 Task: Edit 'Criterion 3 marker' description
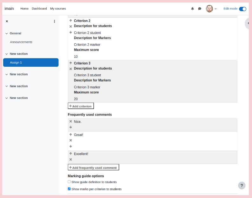pyautogui.click(x=87, y=87)
